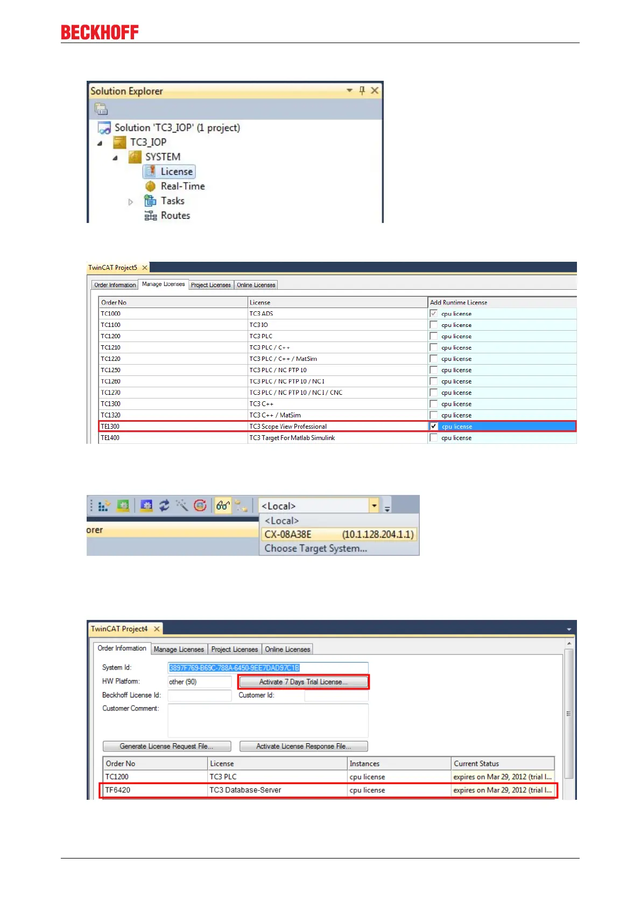Viewport: 641px width, 907px height.
Task: Click the Real-Time clock icon
Action: tap(150, 186)
